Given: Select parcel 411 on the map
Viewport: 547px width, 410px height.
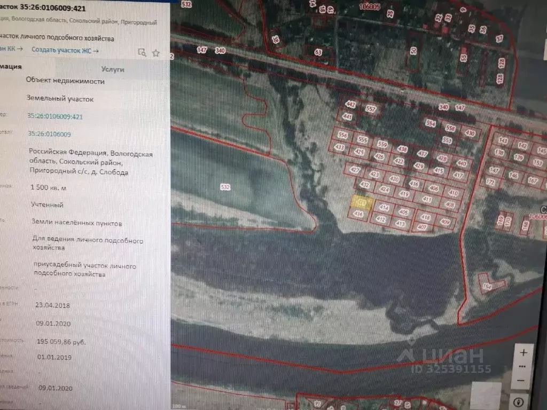Looking at the screenshot, I should [x=426, y=199].
